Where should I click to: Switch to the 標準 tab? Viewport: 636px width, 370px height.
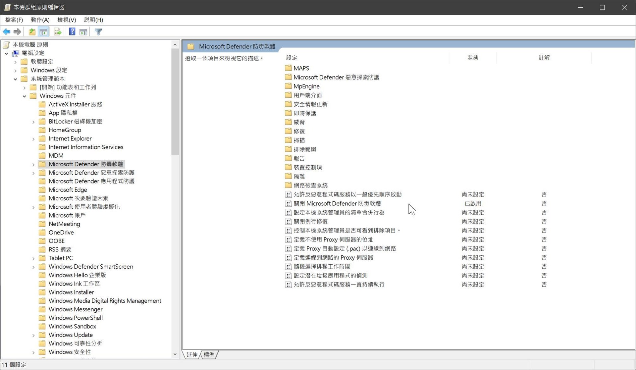click(209, 355)
